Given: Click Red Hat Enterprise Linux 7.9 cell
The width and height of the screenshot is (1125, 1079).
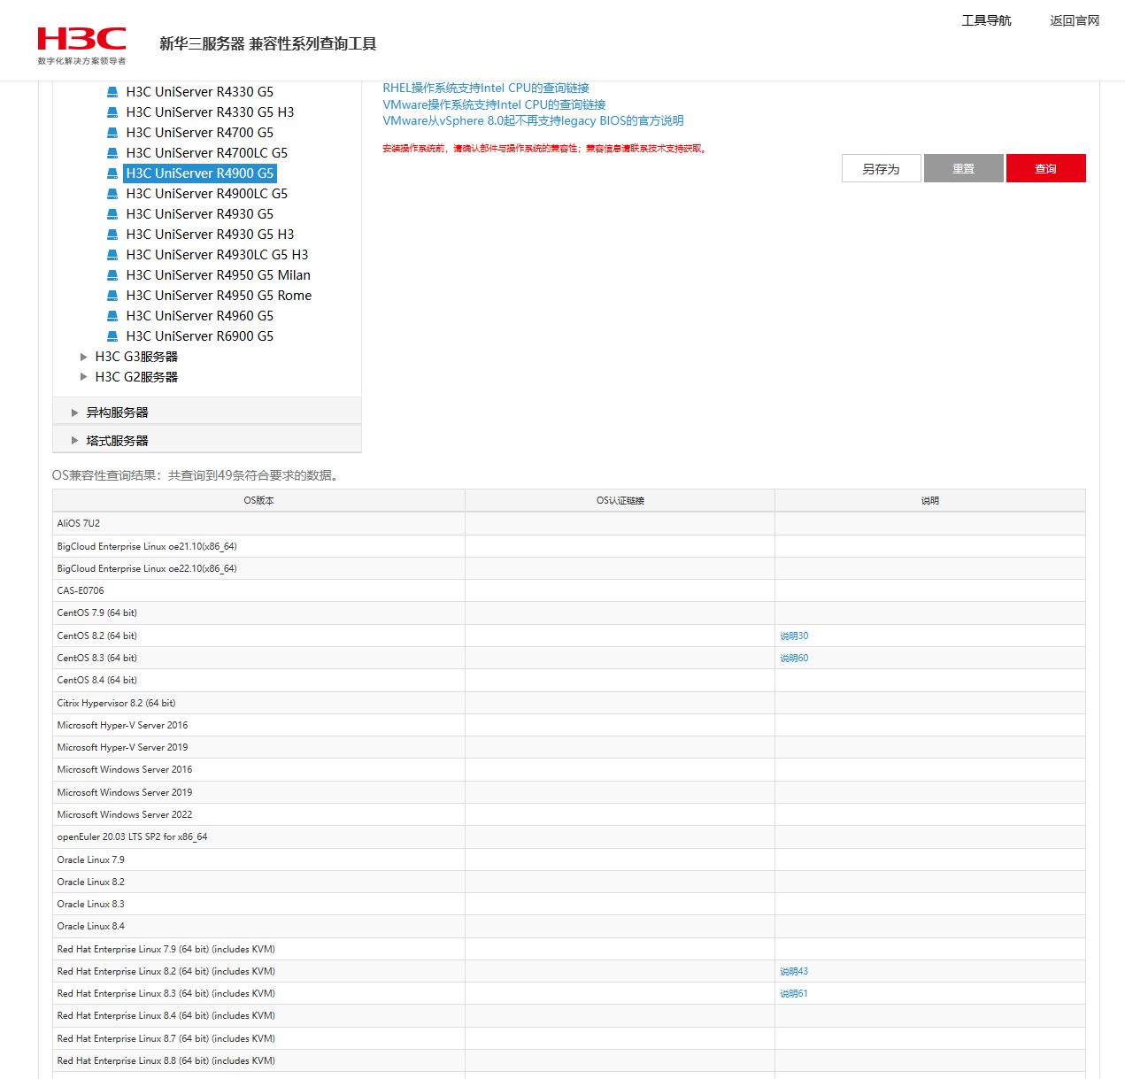Looking at the screenshot, I should 258,949.
